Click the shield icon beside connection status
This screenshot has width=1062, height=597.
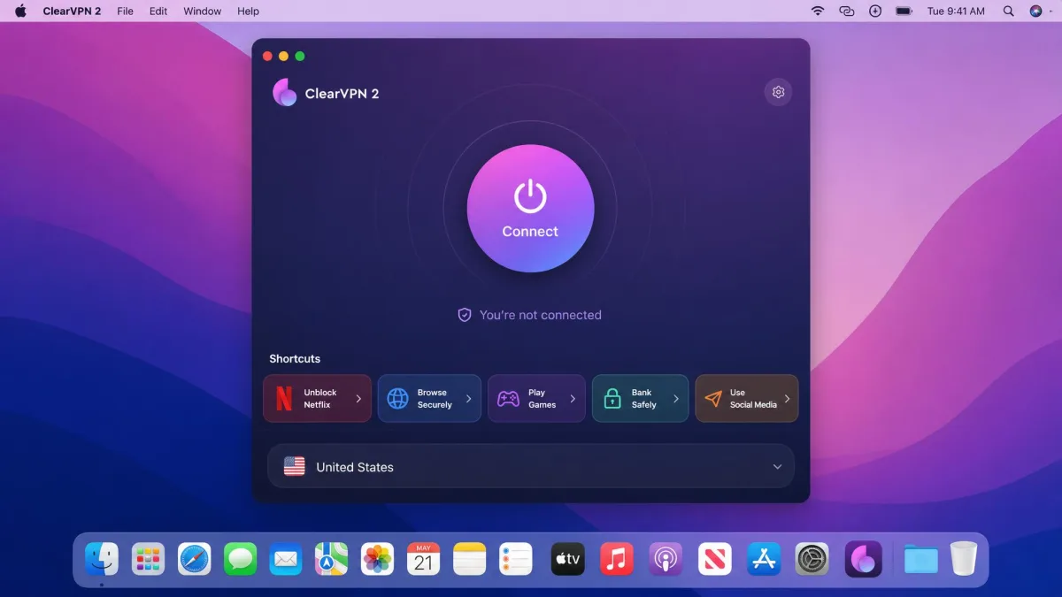[x=464, y=315]
